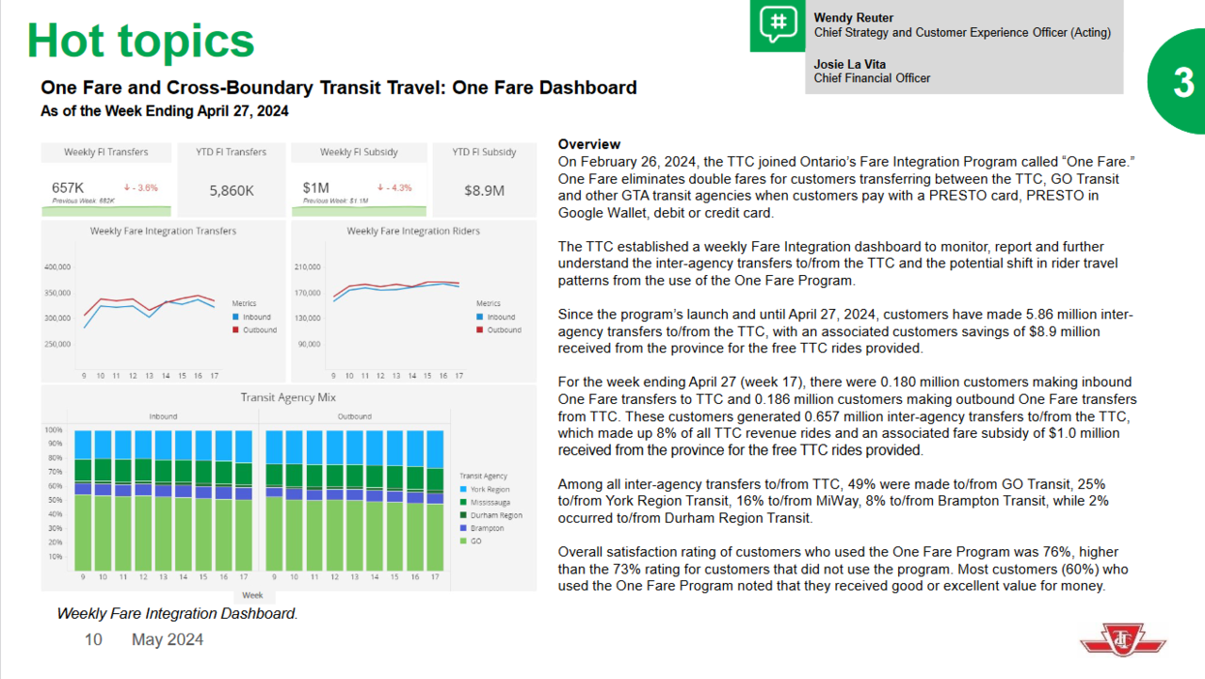Select Outbound swatch in Weekly Fare Integration Transfers legend
1205x679 pixels.
(234, 330)
